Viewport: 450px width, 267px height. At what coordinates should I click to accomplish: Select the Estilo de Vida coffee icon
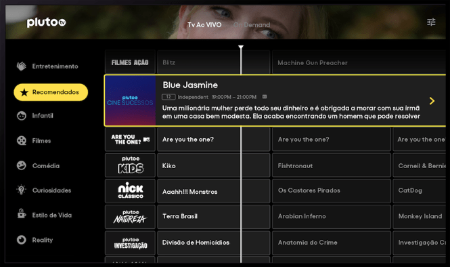click(21, 214)
